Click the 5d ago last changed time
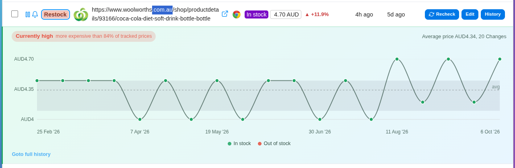The height and width of the screenshot is (168, 515). click(x=396, y=14)
